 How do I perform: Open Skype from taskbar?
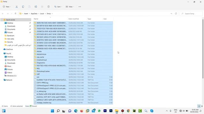pos(152,111)
